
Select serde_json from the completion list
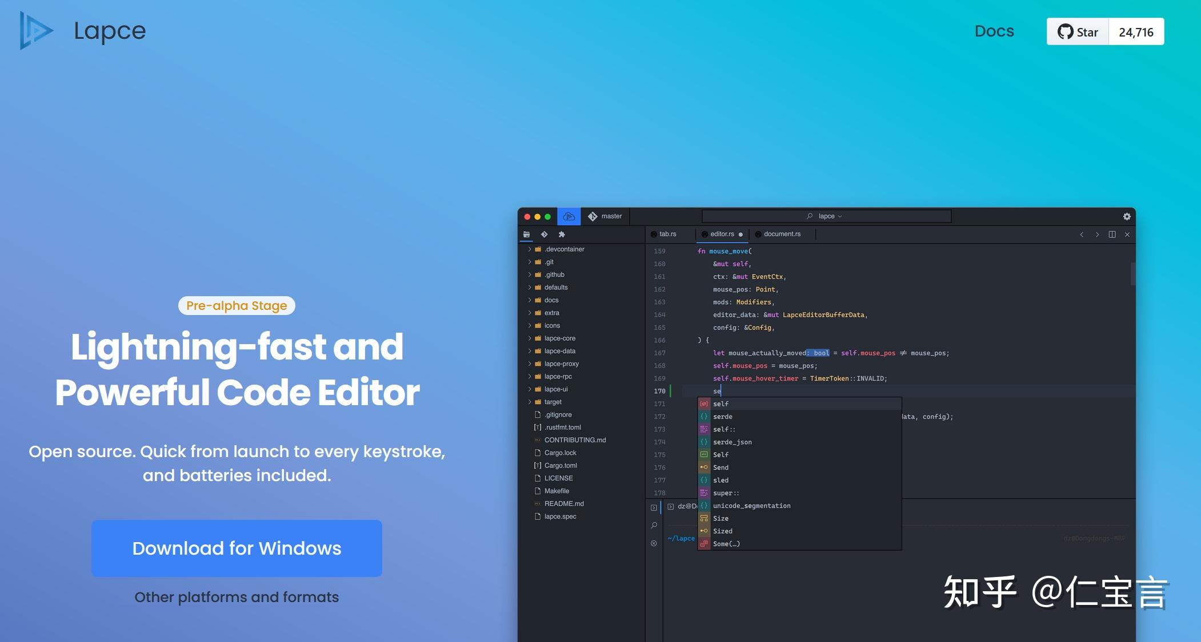click(732, 442)
